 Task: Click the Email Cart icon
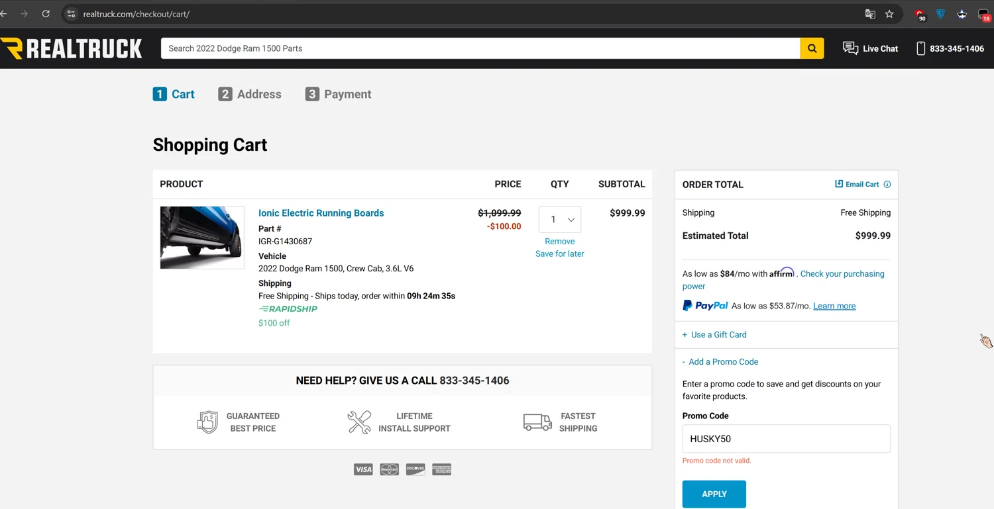[x=839, y=184]
